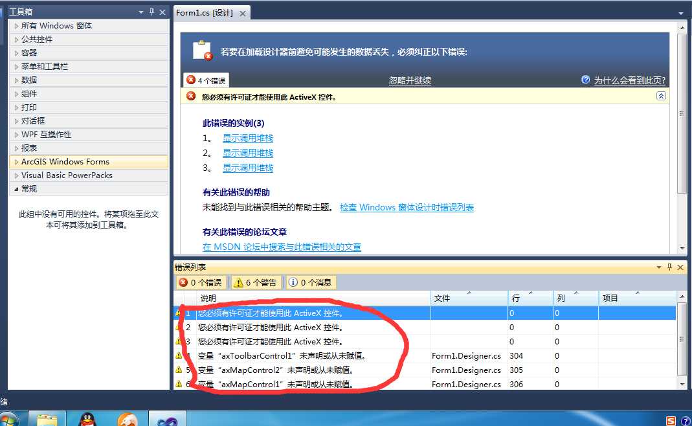Expand the 报表 toolbox group
This screenshot has width=692, height=426.
pos(88,148)
